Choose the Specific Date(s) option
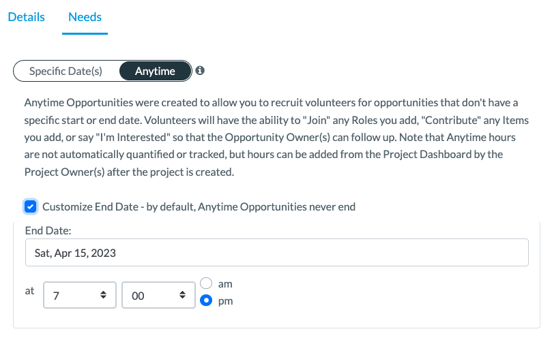Image resolution: width=552 pixels, height=340 pixels. point(66,71)
